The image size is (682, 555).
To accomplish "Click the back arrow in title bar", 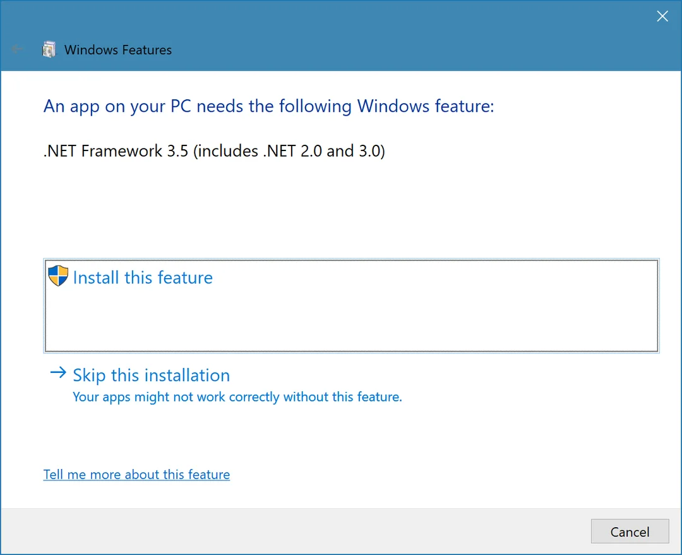I will tap(16, 49).
